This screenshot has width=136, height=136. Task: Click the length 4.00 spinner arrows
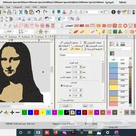81,72
